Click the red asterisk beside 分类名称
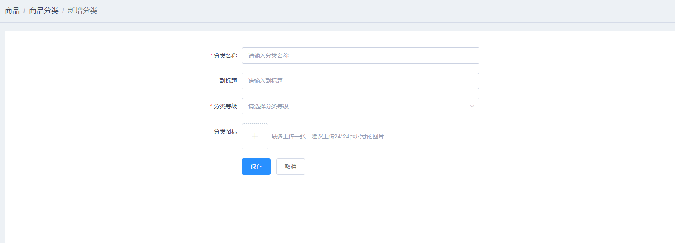Image resolution: width=675 pixels, height=243 pixels. pos(211,56)
